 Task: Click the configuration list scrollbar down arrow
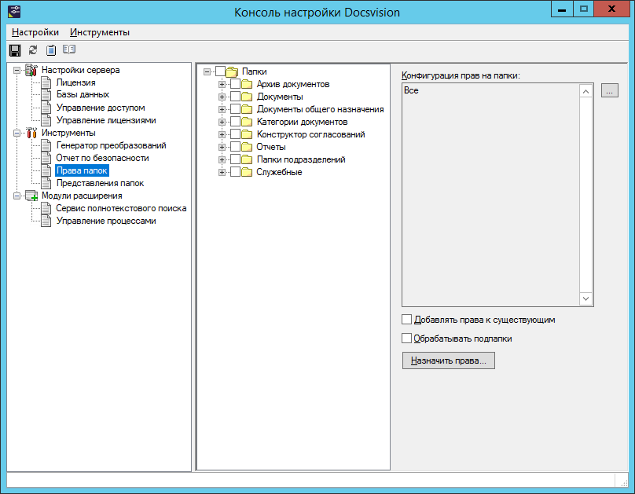585,299
